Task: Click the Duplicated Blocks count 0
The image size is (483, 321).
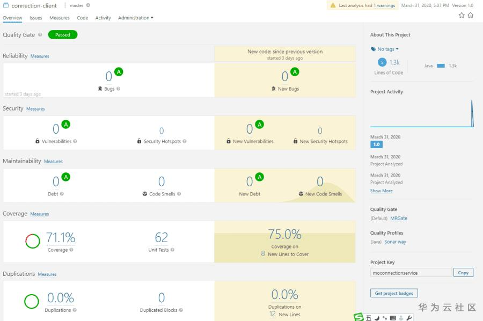Action: click(162, 298)
